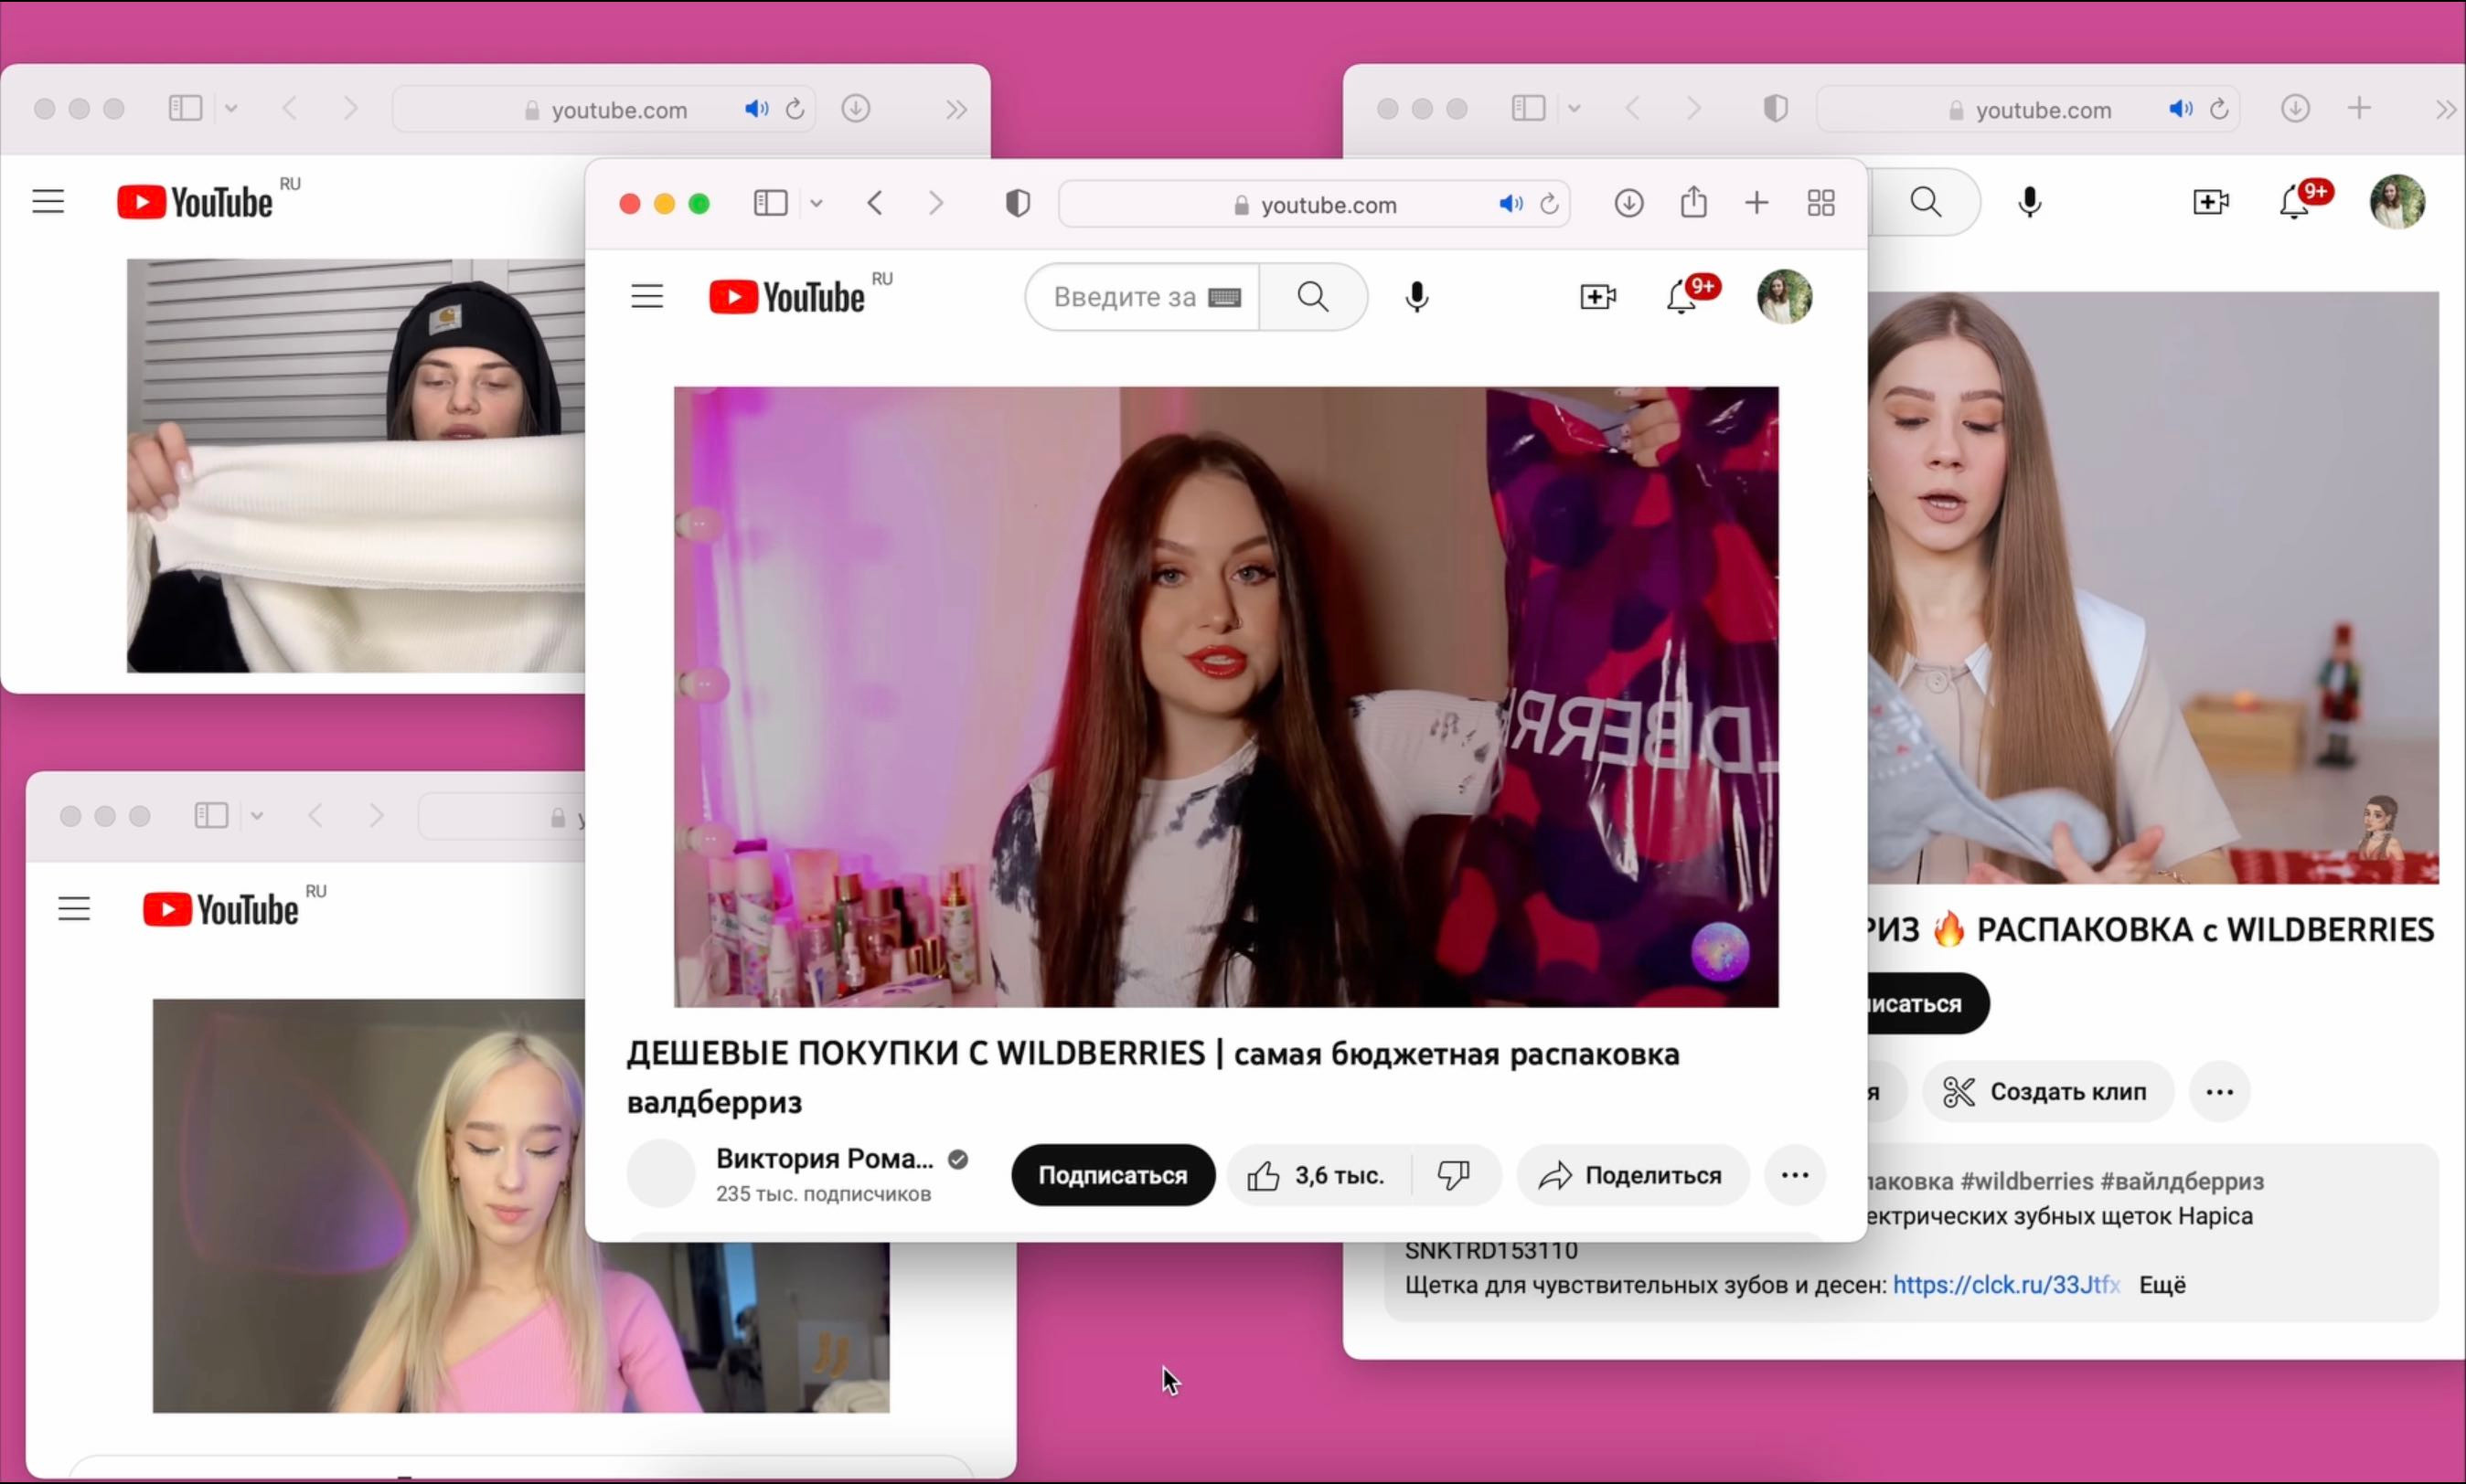Open sidebar dropdown in right window
The height and width of the screenshot is (1484, 2466).
coord(1574,108)
